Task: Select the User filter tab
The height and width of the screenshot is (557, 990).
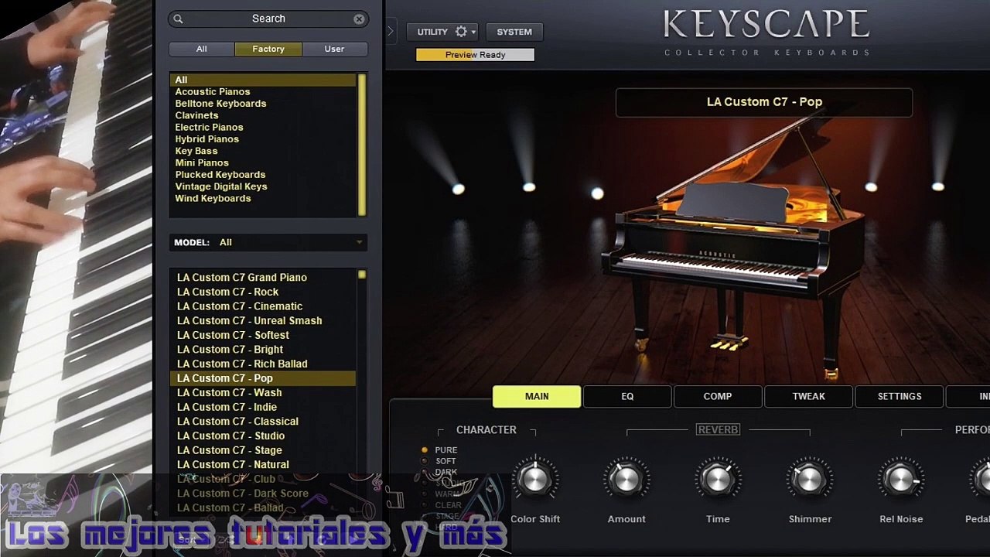Action: pyautogui.click(x=334, y=49)
